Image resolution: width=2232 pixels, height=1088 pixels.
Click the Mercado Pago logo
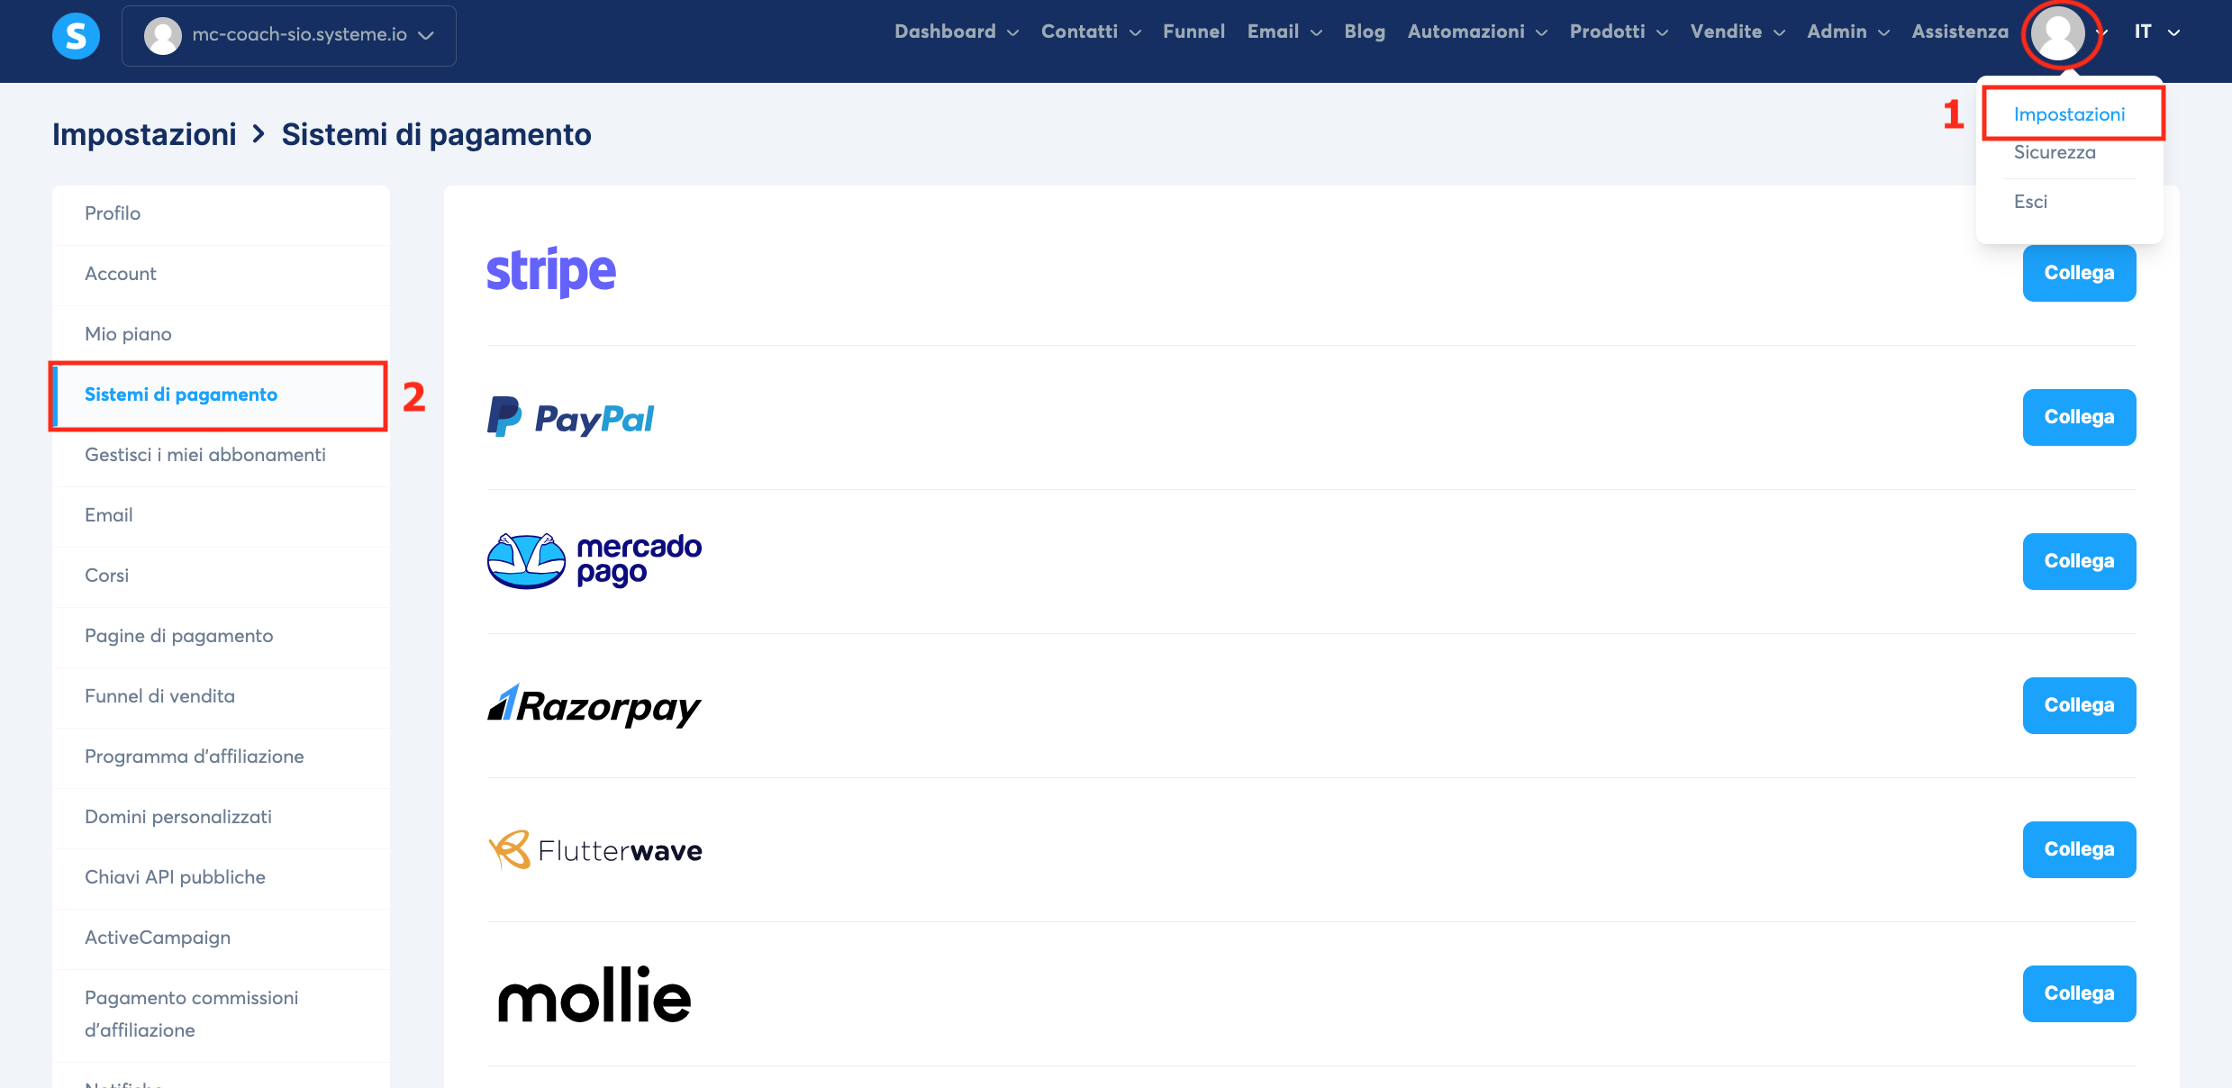point(594,560)
